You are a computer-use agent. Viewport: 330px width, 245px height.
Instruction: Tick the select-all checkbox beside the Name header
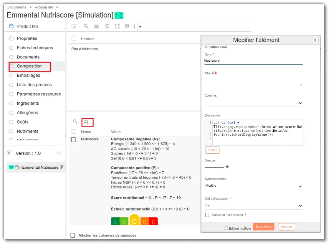click(74, 132)
